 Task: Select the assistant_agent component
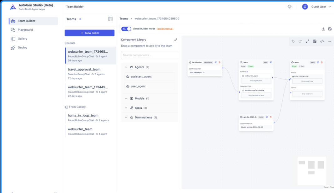[149, 77]
